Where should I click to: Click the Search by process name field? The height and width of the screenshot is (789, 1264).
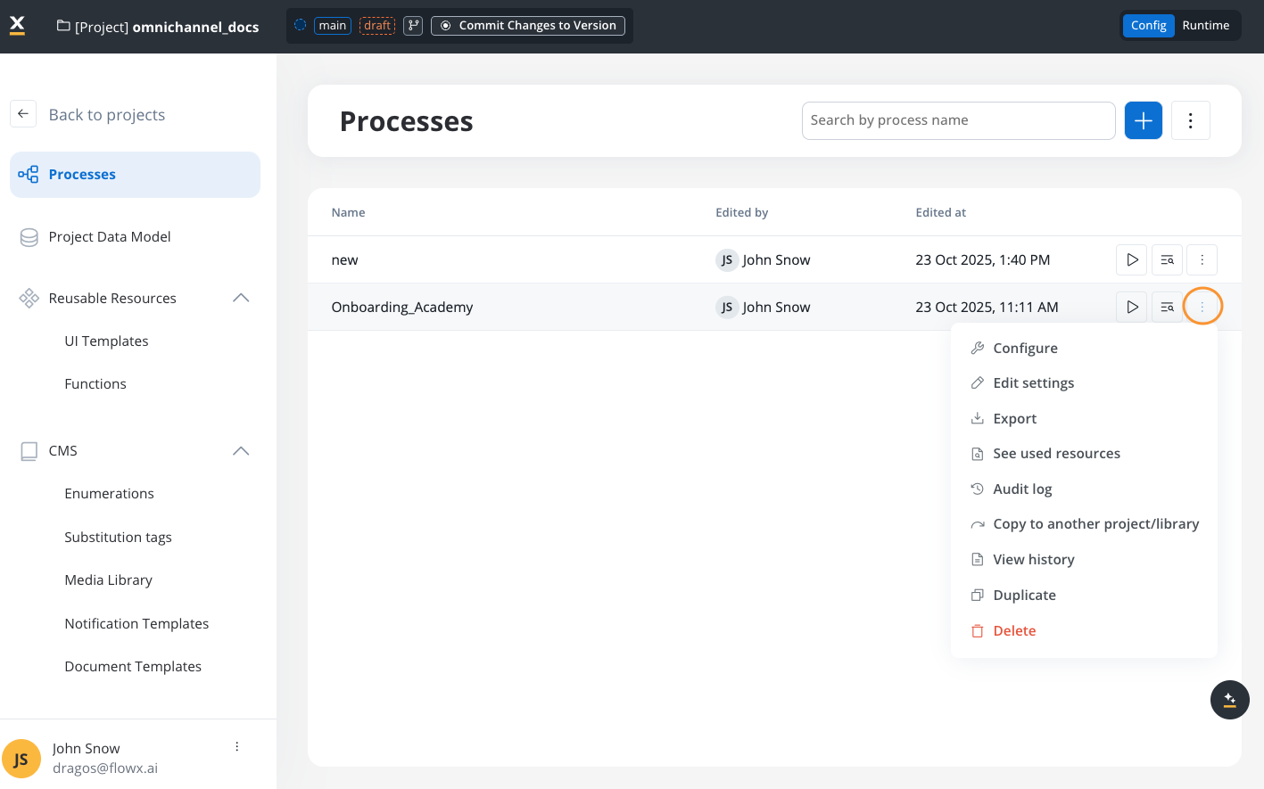[x=958, y=119]
